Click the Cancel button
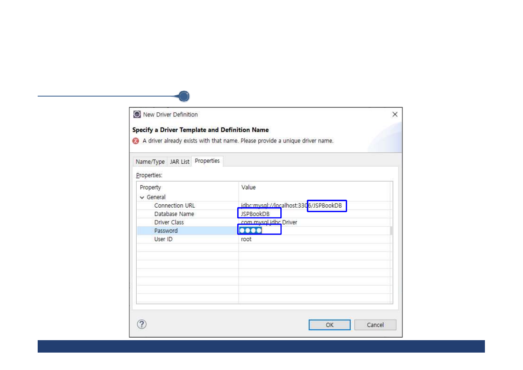523x370 pixels. point(375,325)
